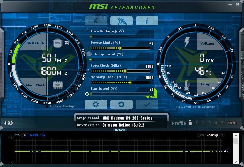Click the Maks. : 62 label

click(x=38, y=135)
